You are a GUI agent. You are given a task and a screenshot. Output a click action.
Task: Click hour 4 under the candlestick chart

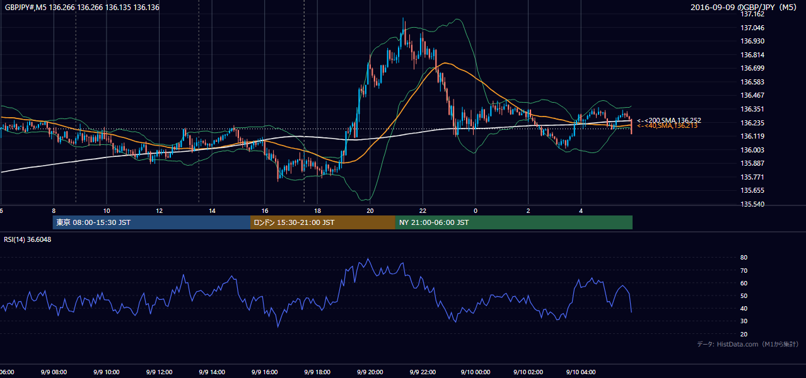pos(581,210)
